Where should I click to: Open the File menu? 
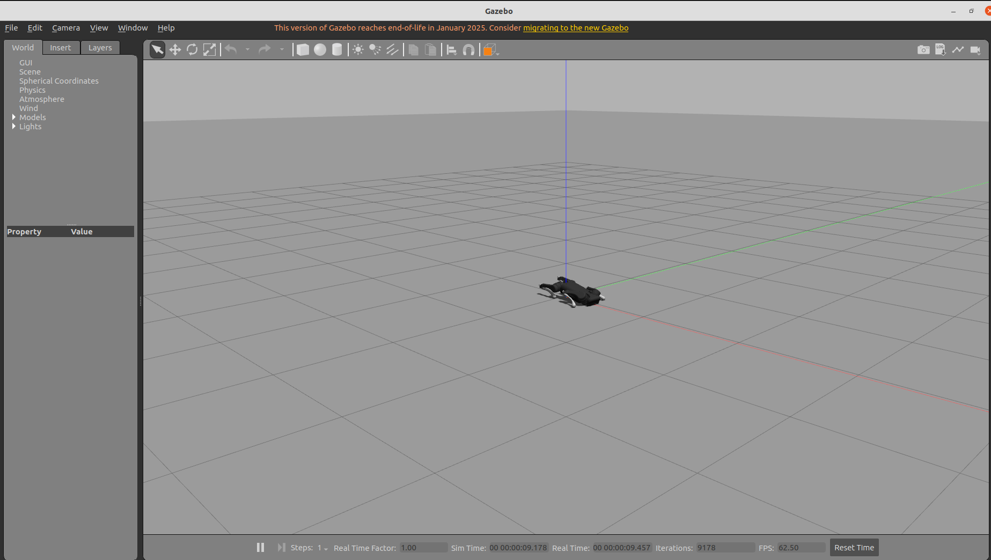[11, 28]
